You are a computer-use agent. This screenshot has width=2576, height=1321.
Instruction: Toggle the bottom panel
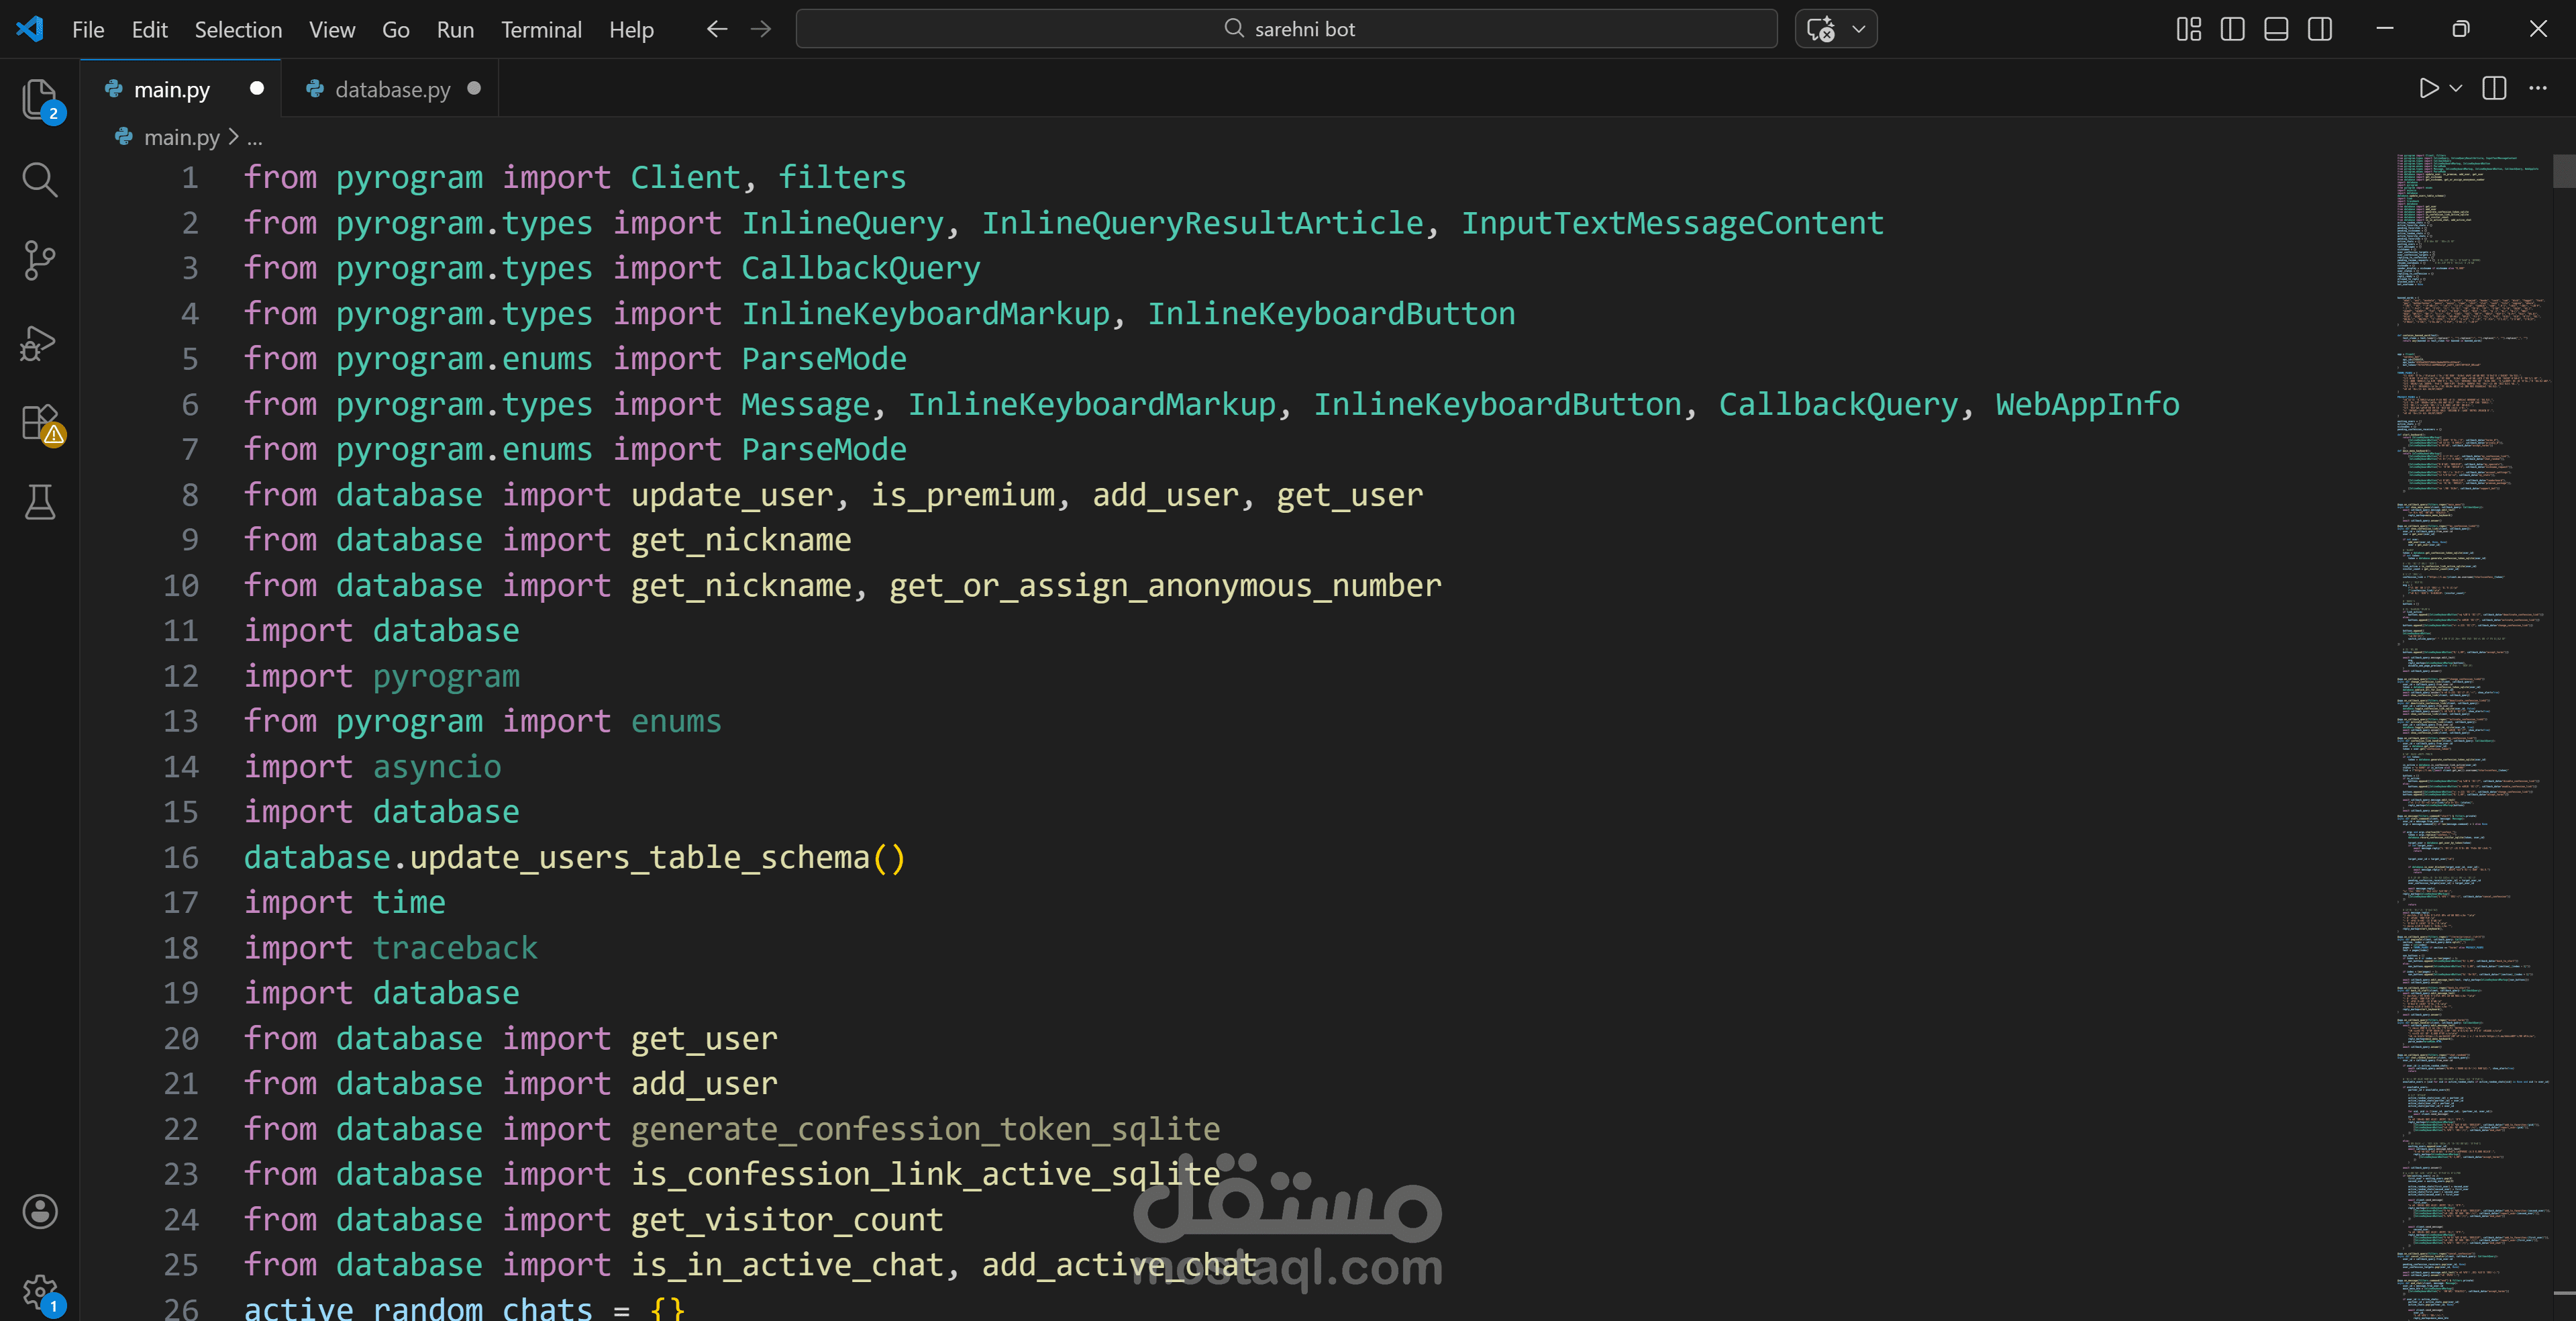click(2276, 29)
